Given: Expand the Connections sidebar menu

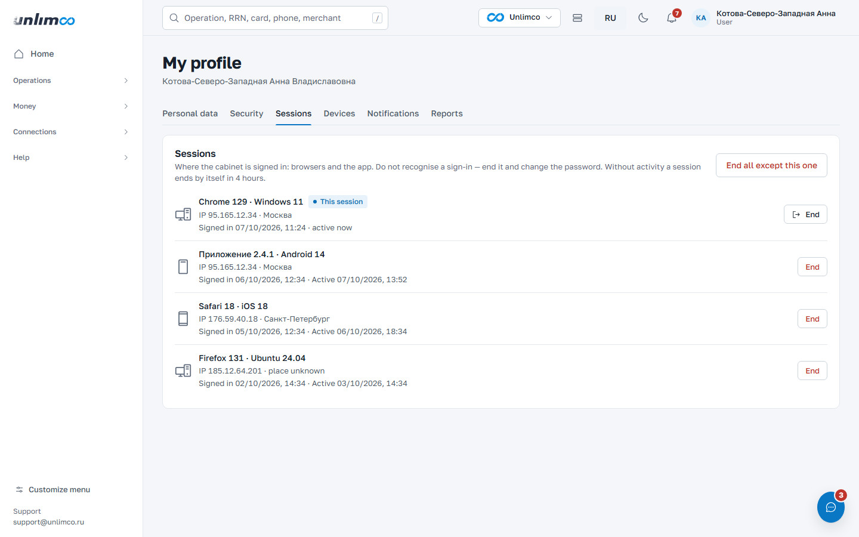Looking at the screenshot, I should (71, 132).
